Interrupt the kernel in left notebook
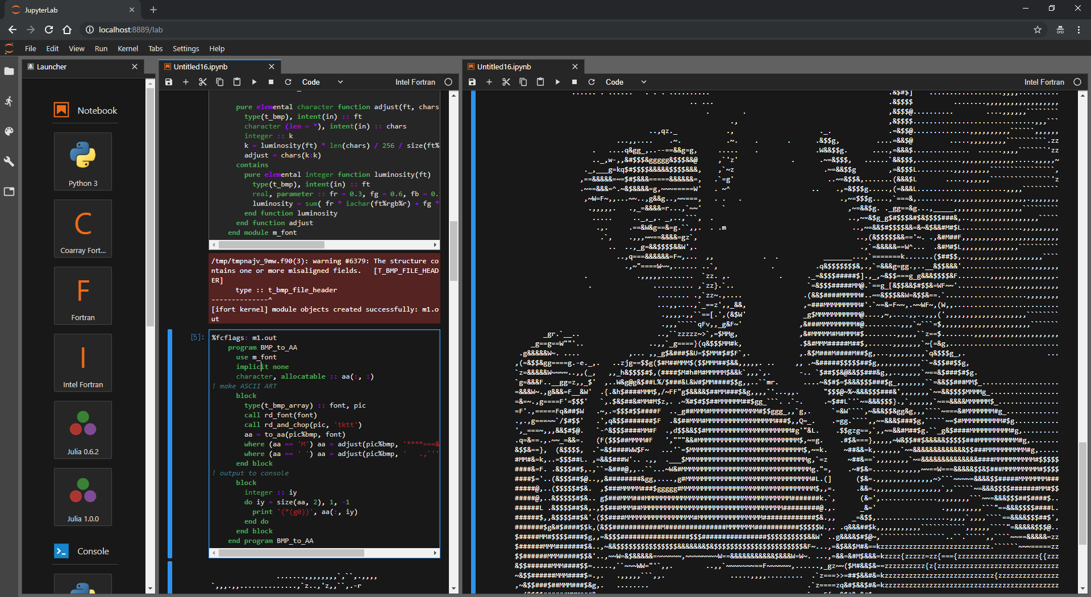Screen dimensions: 1091x597 tap(271, 82)
